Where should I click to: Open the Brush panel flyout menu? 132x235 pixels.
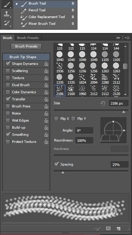pos(127,38)
